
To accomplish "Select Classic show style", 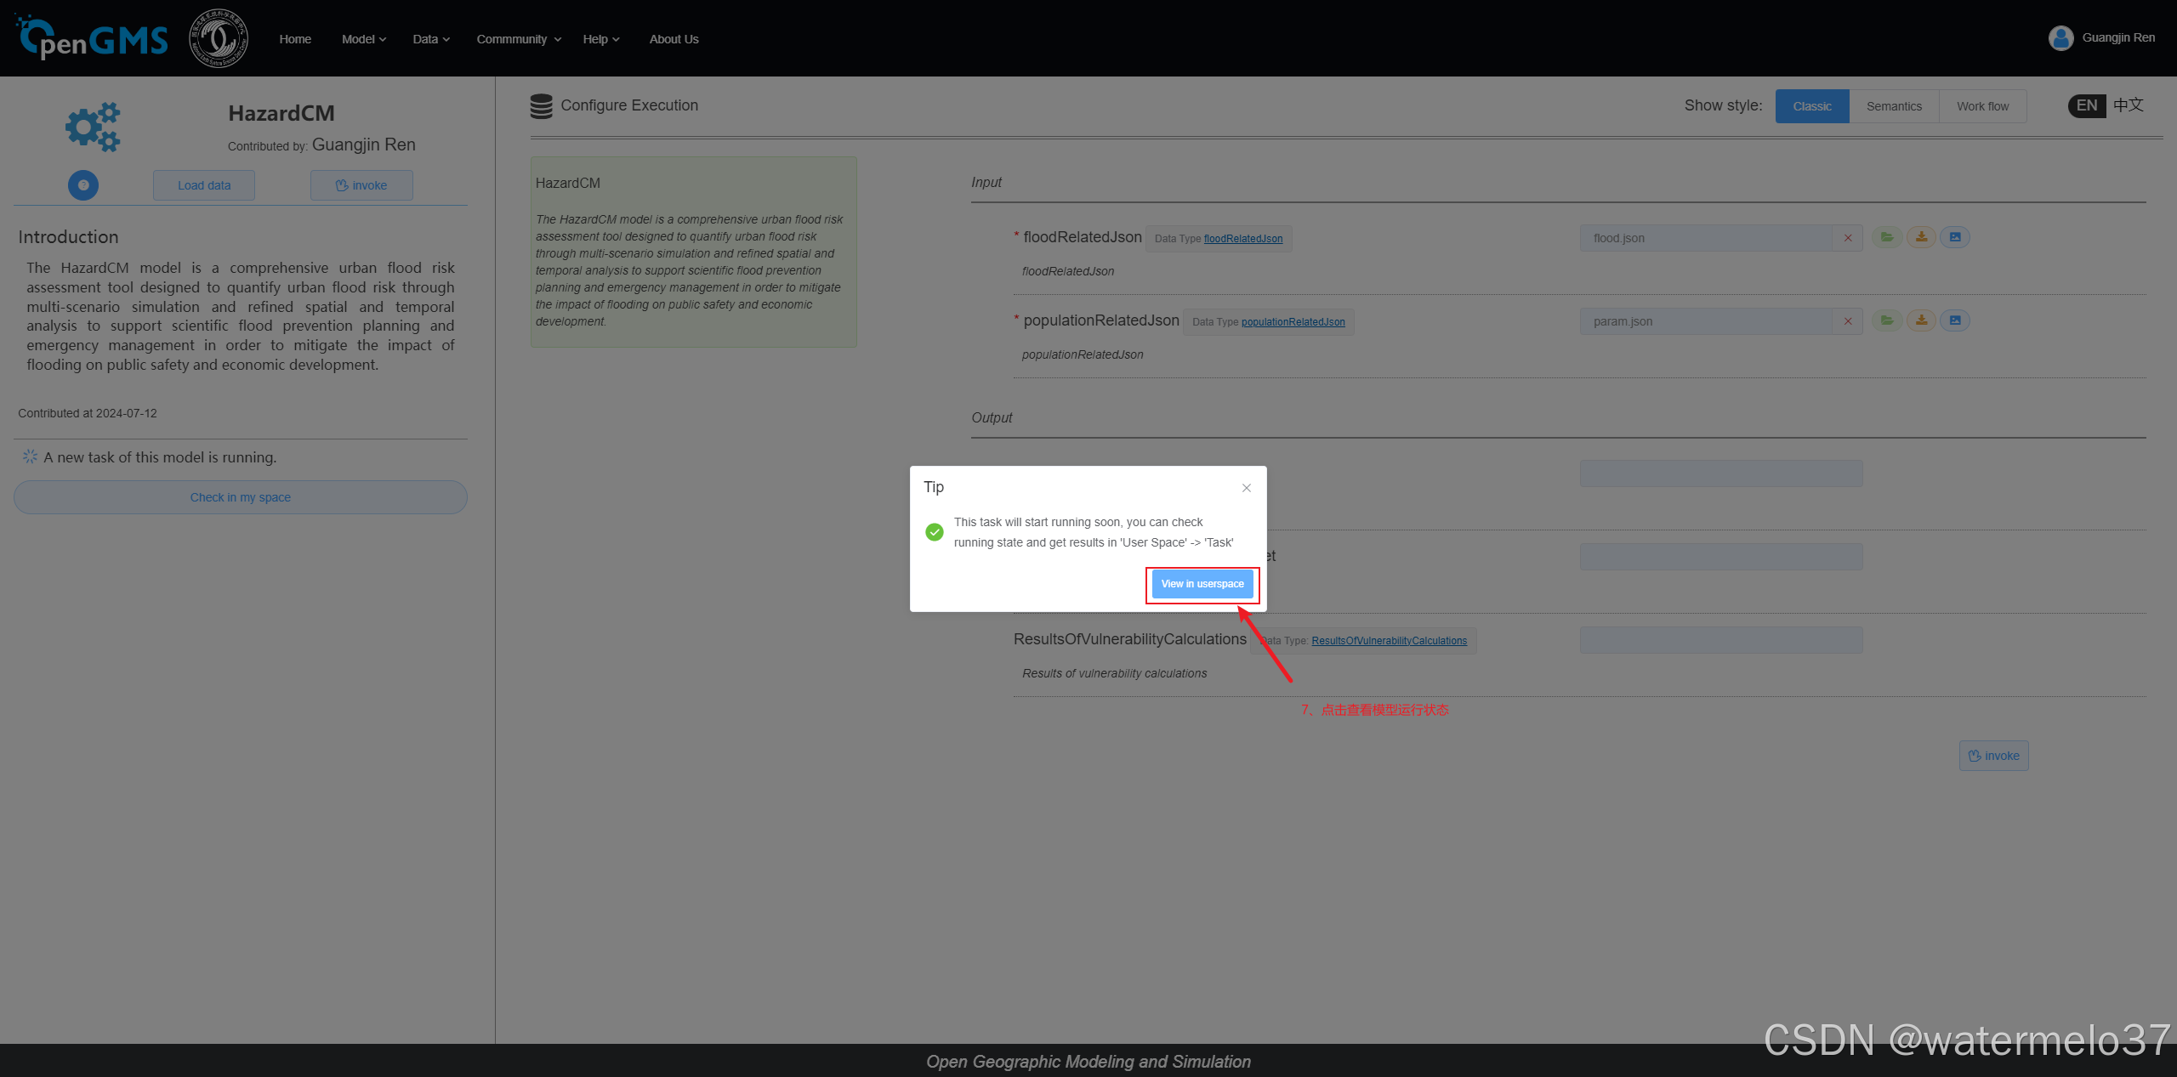I will pos(1811,106).
